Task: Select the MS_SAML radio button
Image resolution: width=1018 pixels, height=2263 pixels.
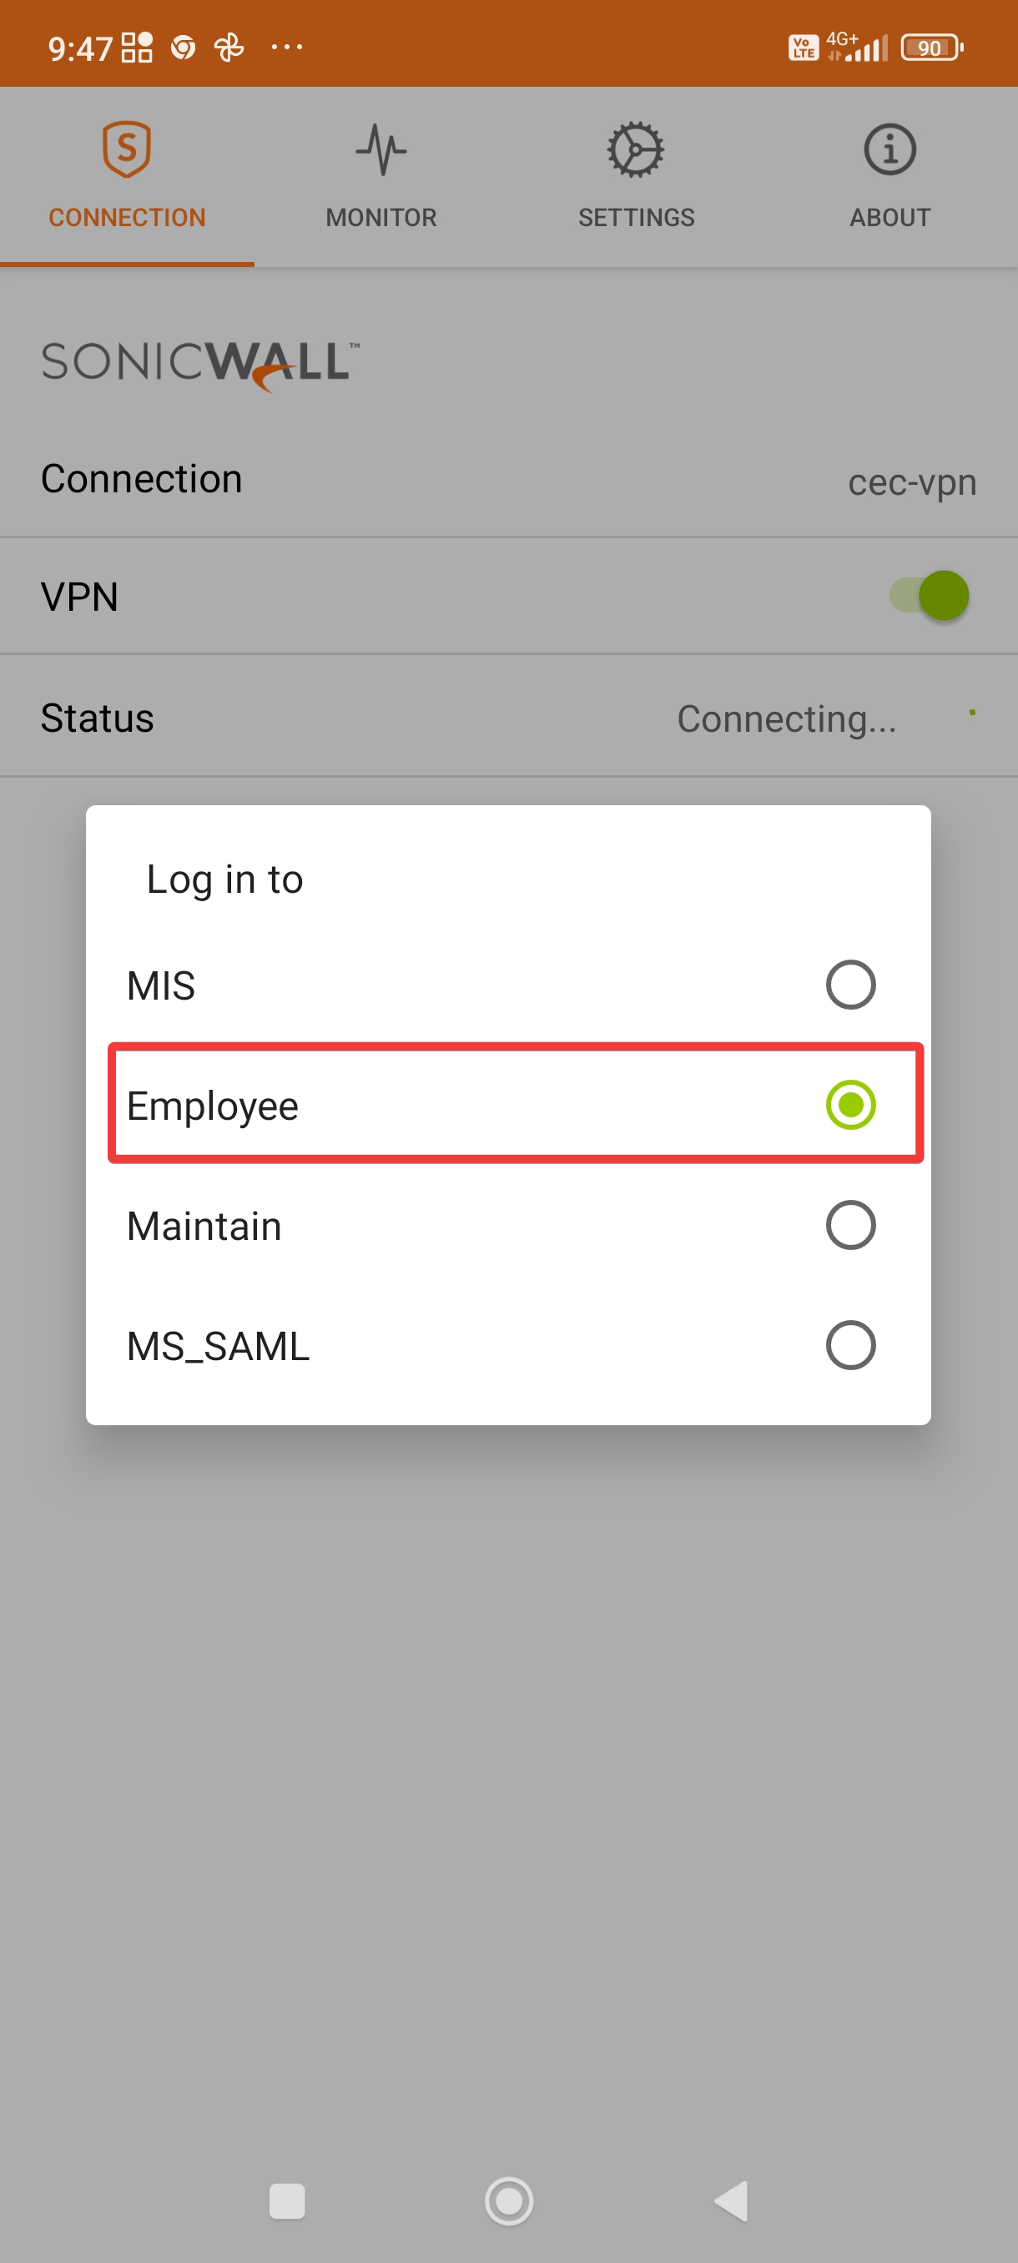Action: pyautogui.click(x=850, y=1345)
